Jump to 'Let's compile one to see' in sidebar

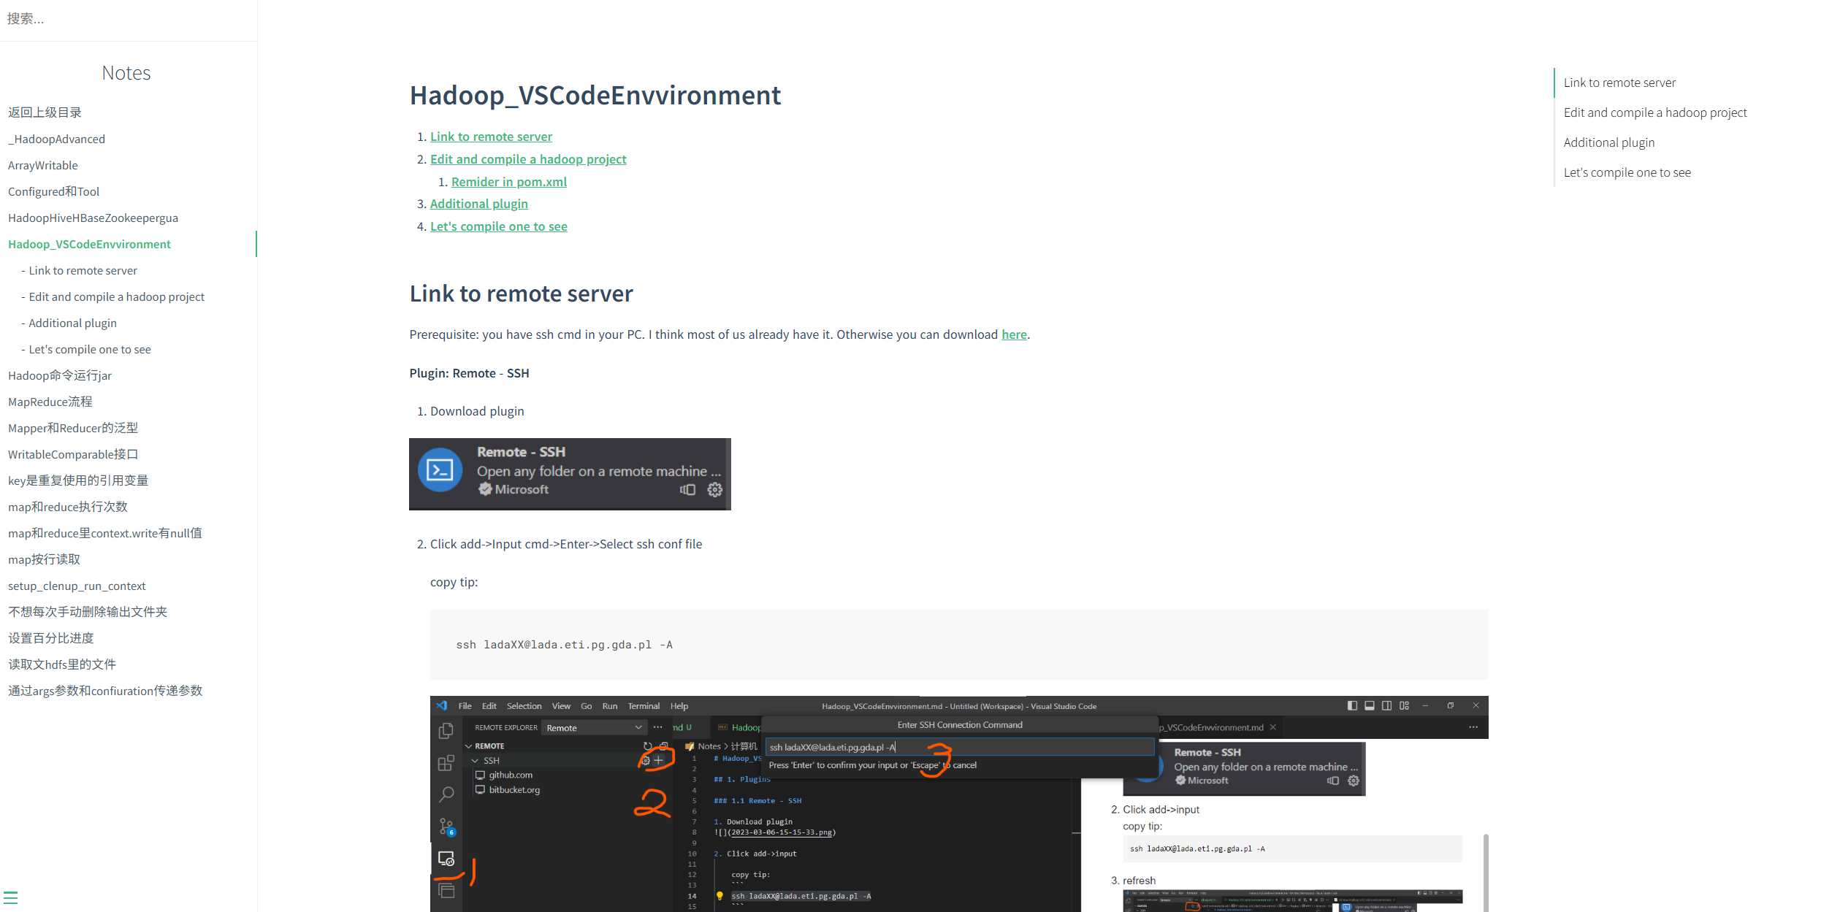click(90, 349)
